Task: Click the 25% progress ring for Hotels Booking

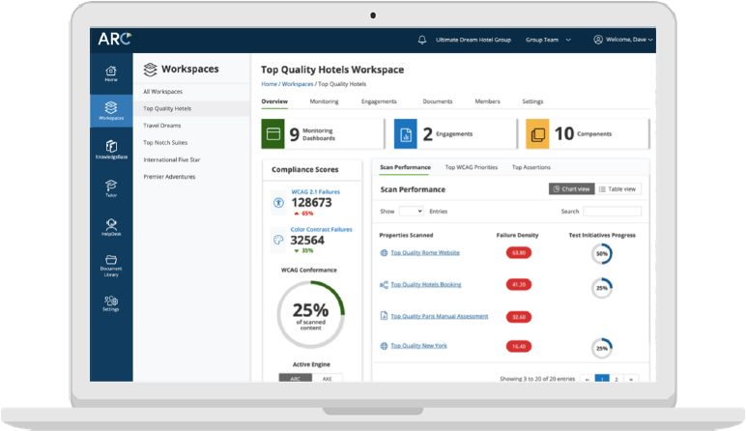Action: pos(602,288)
